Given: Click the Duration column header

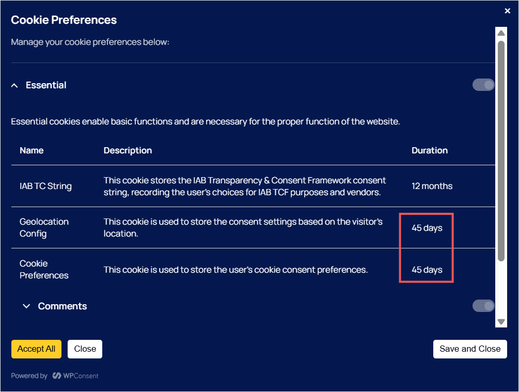Looking at the screenshot, I should point(430,150).
